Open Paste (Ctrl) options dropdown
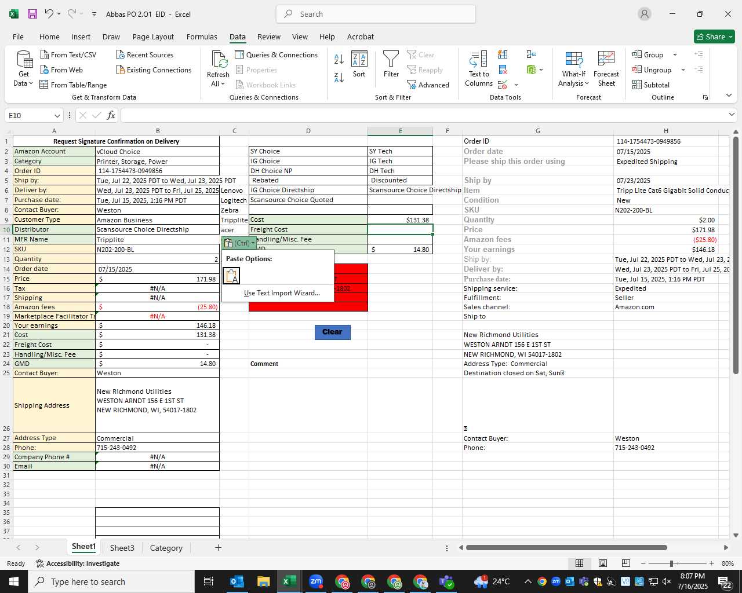Image resolution: width=742 pixels, height=593 pixels. pos(239,243)
